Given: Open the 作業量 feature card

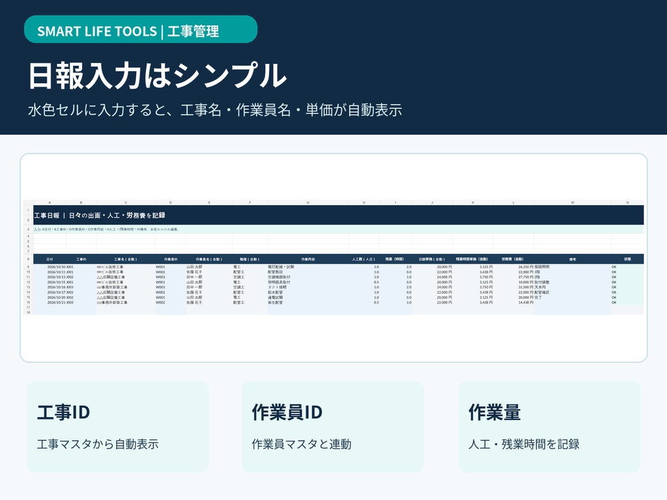Looking at the screenshot, I should [x=550, y=426].
